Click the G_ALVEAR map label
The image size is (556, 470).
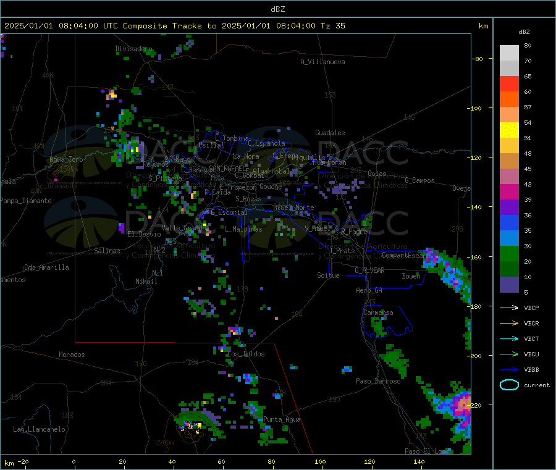[x=369, y=271]
